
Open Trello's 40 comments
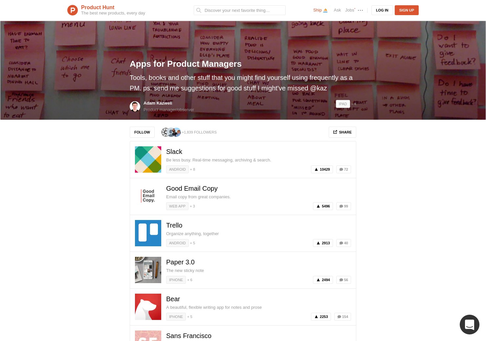coord(343,243)
